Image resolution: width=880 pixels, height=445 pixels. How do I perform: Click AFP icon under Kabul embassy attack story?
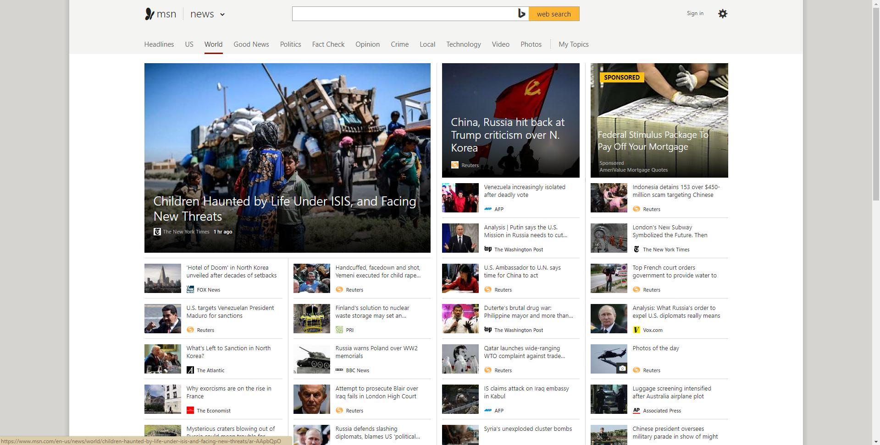488,410
